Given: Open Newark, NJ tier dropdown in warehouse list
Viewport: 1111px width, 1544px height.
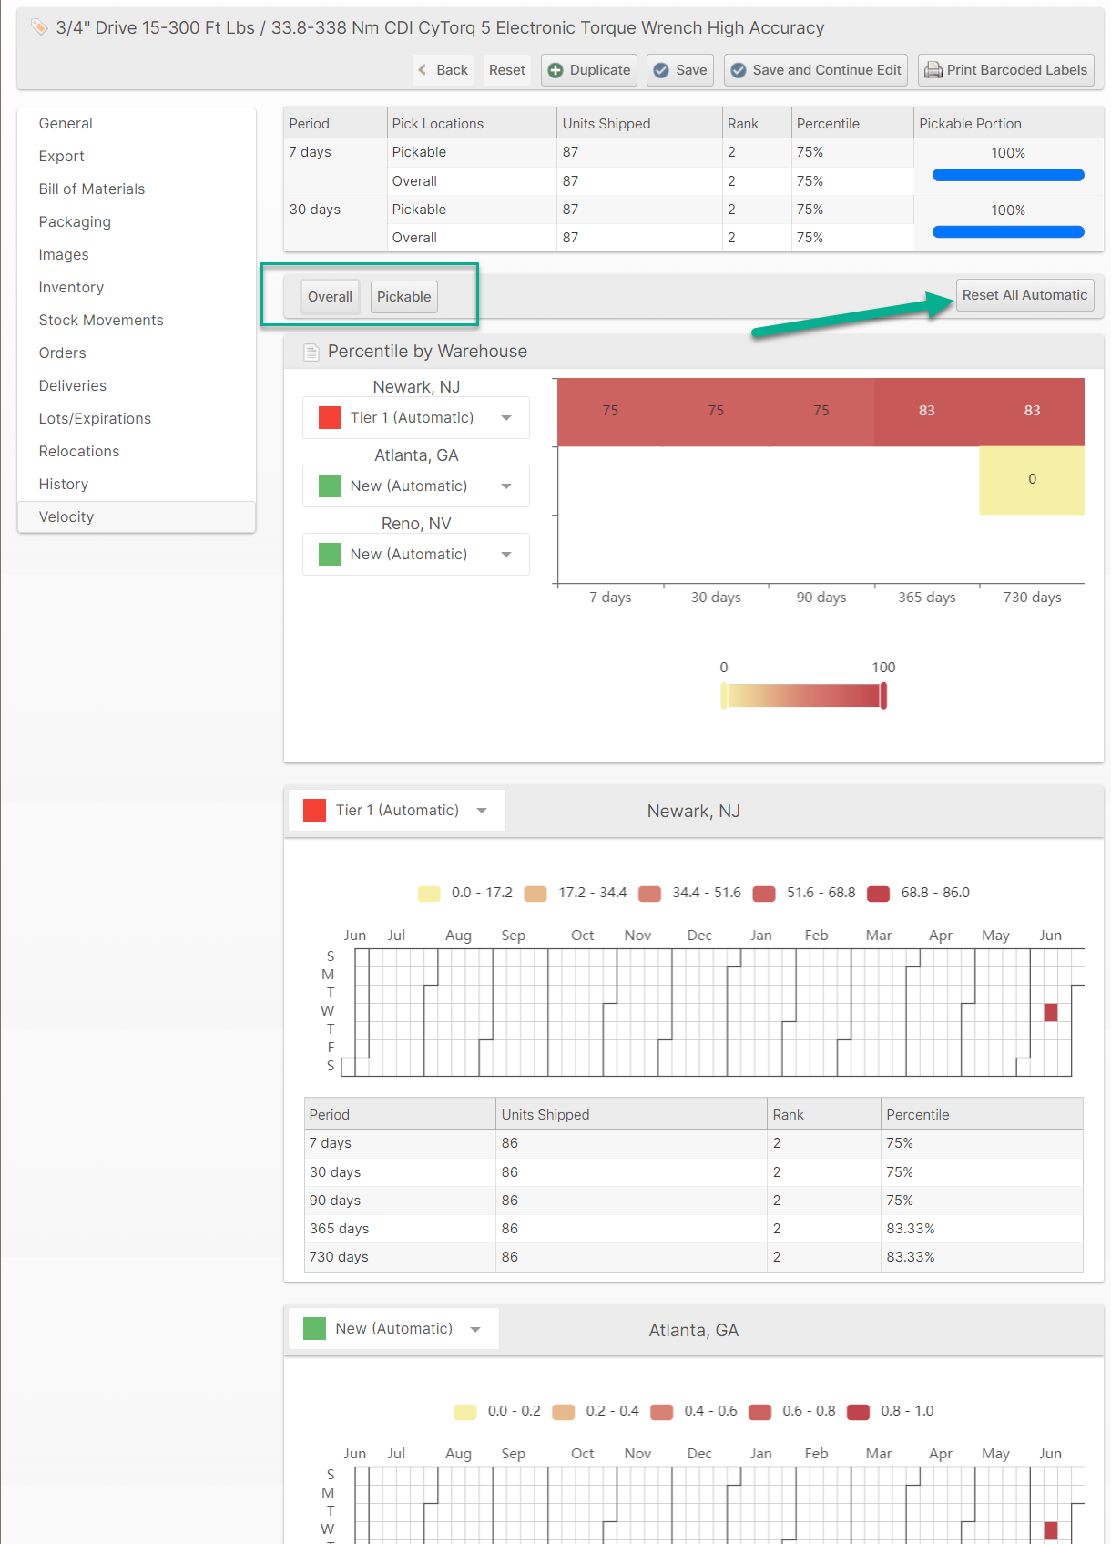Looking at the screenshot, I should click(x=415, y=418).
